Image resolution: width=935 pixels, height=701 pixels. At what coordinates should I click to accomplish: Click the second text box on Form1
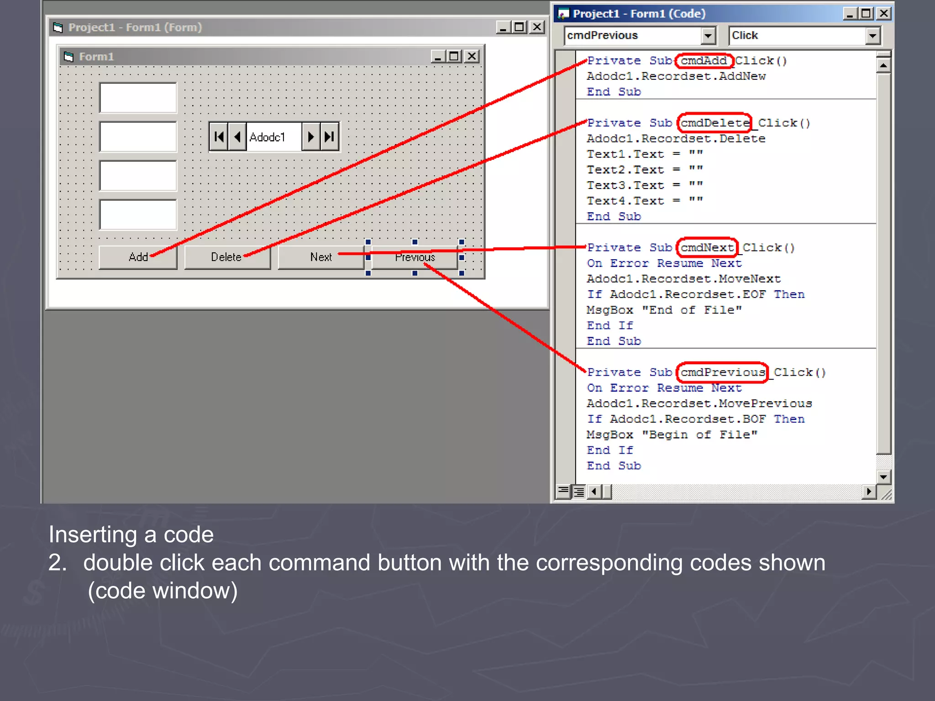(x=138, y=136)
